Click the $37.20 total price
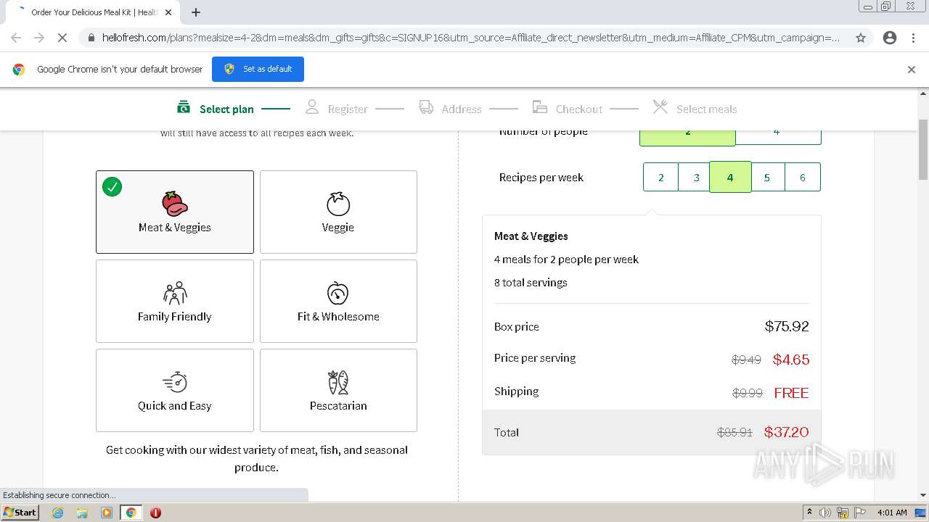Viewport: 929px width, 522px height. [x=786, y=432]
